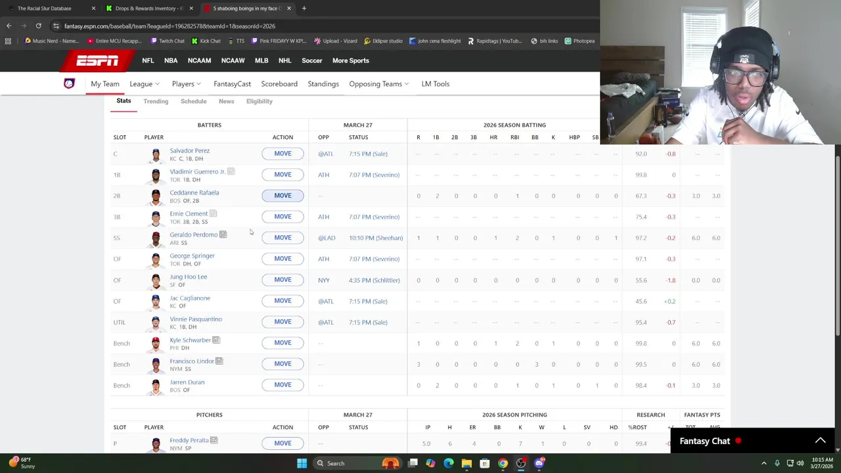
Task: Click the news note icon next to Vladimir Guerrero Jr.
Action: [x=231, y=171]
